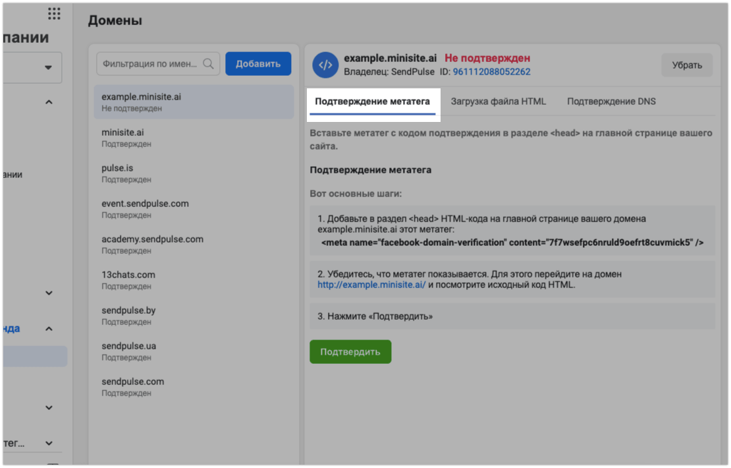Switch to the Загрузка файла HTML tab
This screenshot has width=731, height=468.
[x=498, y=102]
